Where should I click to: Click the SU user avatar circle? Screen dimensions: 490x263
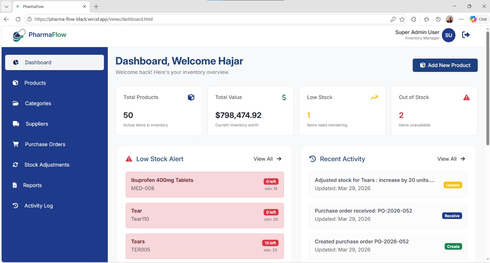(x=449, y=35)
